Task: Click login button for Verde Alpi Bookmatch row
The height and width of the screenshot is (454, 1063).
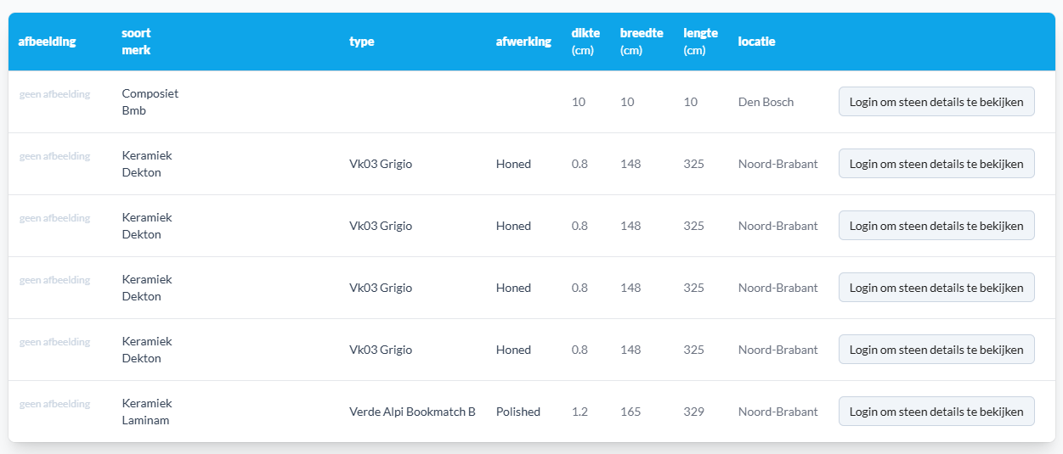Action: (936, 412)
